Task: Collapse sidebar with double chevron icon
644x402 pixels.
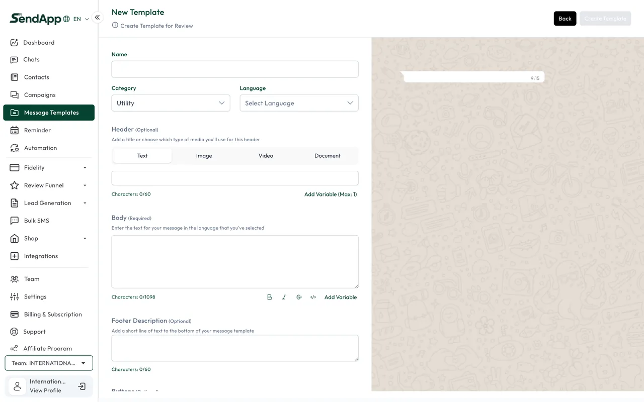Action: (97, 17)
